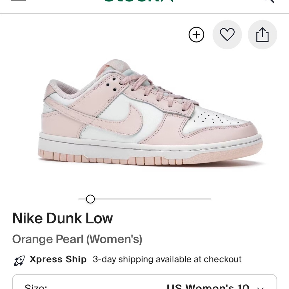Screen dimensions: 289x289
Task: Tap the sneaker product photo
Action: click(144, 113)
